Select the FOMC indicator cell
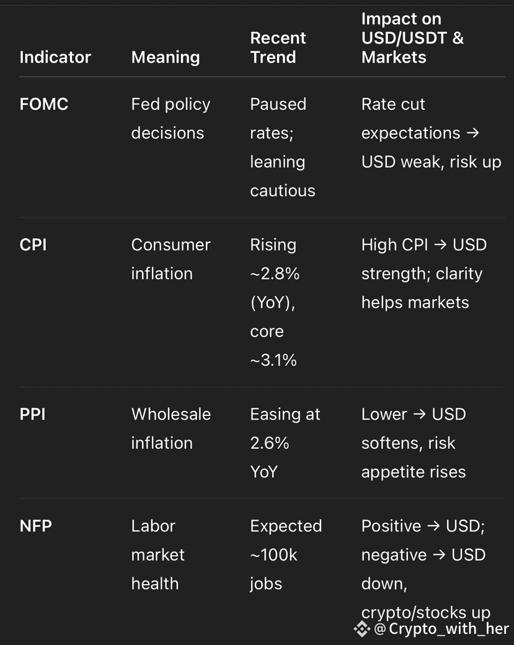 [44, 104]
